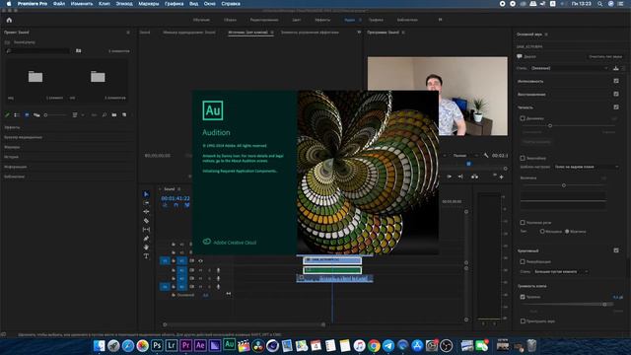This screenshot has height=355, width=631.
Task: Toggle the Уровень checkbox
Action: pos(523,297)
